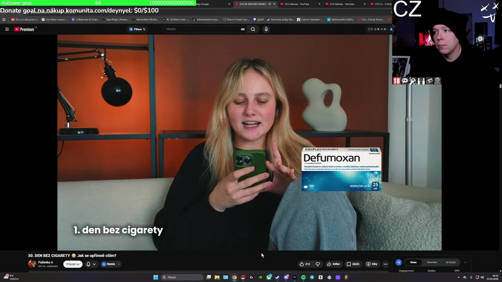
Task: Open the on-screen keyboard icon in the search box
Action: [243, 29]
